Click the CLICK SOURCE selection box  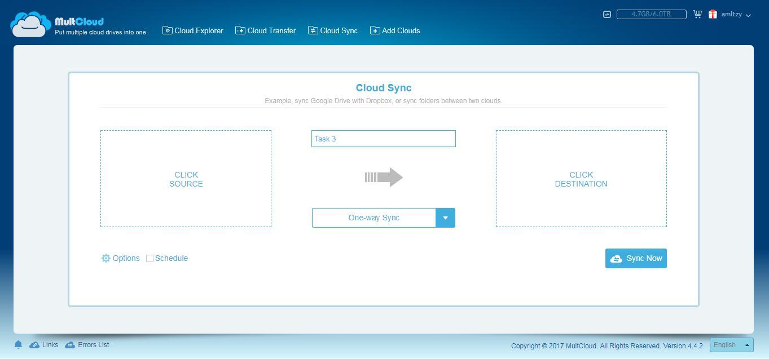[x=186, y=179]
